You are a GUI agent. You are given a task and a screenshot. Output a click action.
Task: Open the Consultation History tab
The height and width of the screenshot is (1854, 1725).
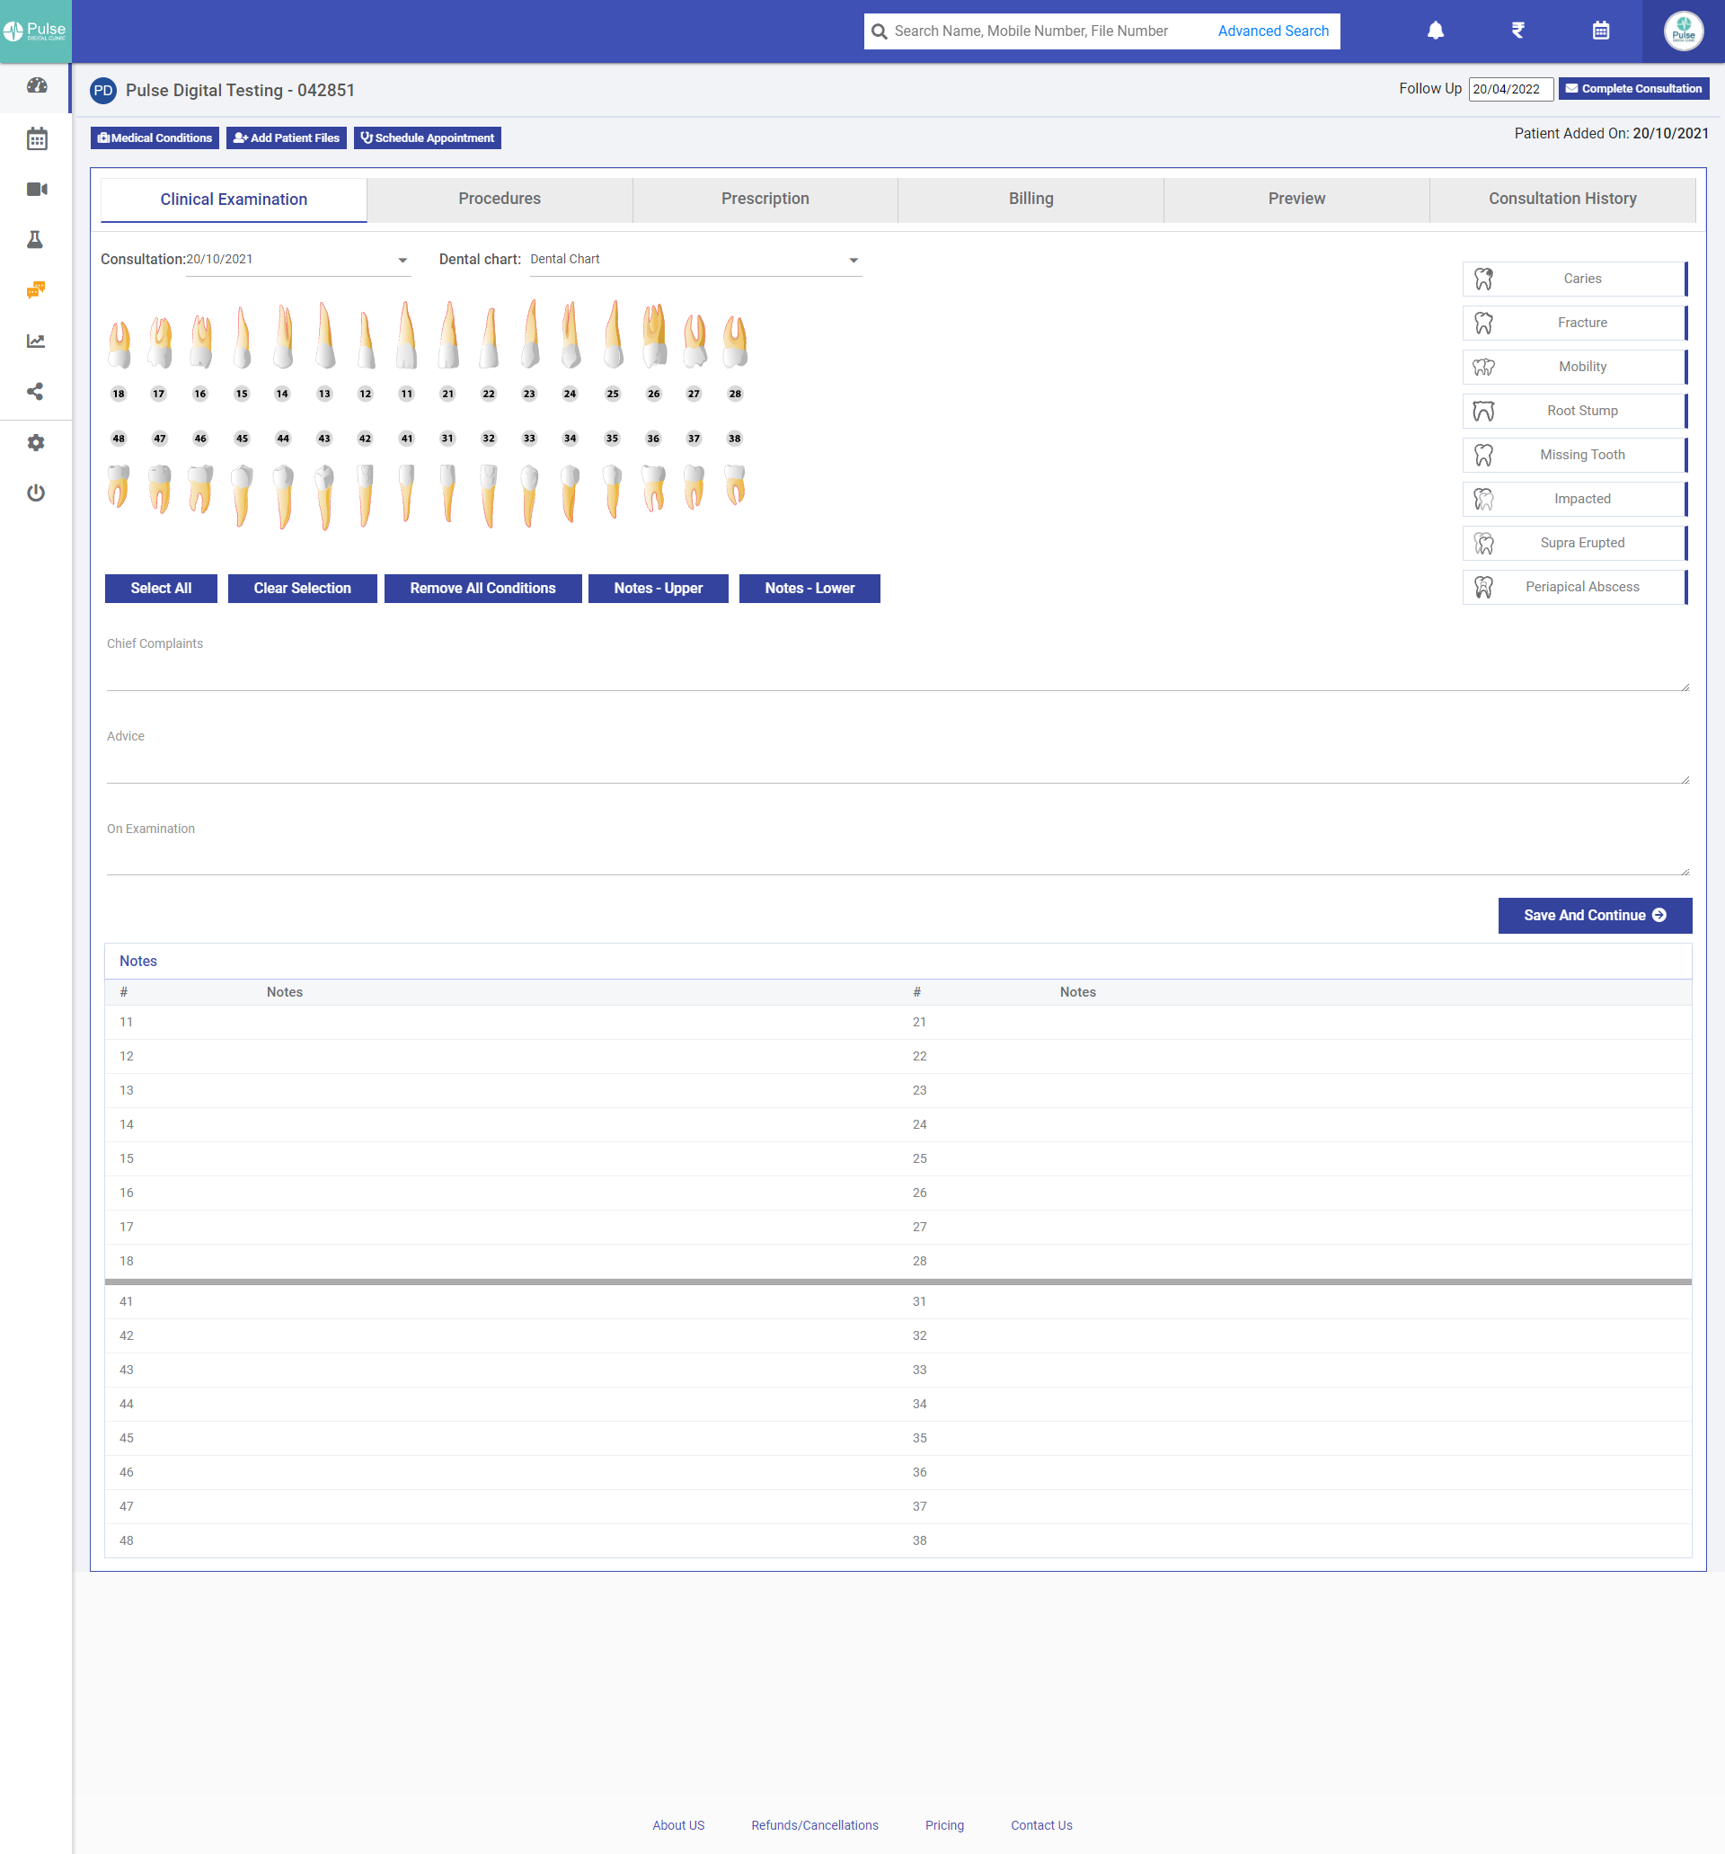pos(1561,199)
